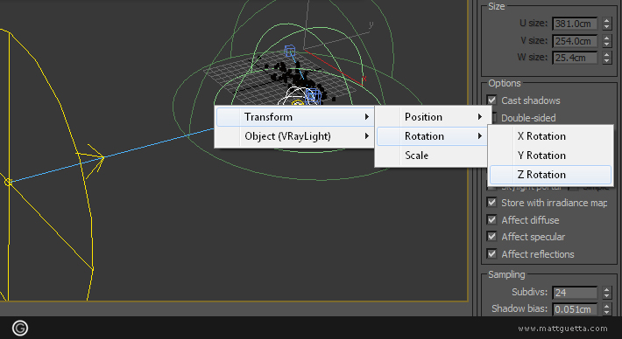Click the V size value field
This screenshot has width=622, height=339.
tap(575, 41)
